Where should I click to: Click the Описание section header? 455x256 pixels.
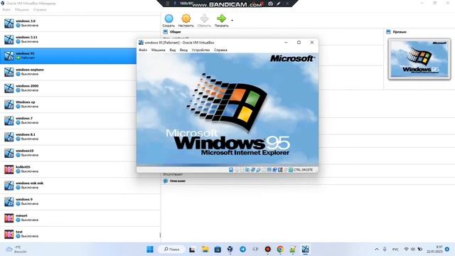(178, 181)
